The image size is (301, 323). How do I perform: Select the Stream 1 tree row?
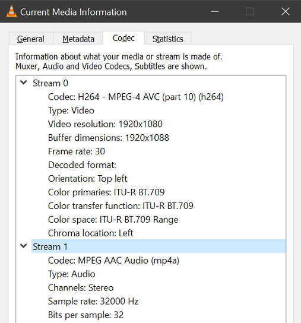[159, 246]
